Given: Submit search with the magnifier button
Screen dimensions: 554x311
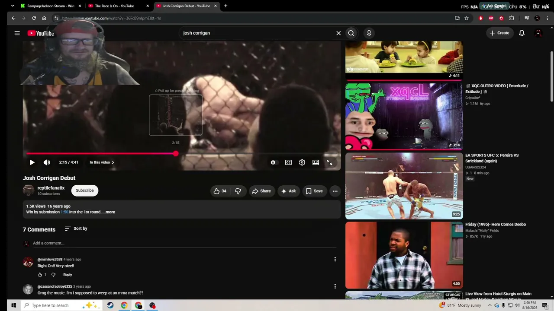Looking at the screenshot, I should [351, 33].
